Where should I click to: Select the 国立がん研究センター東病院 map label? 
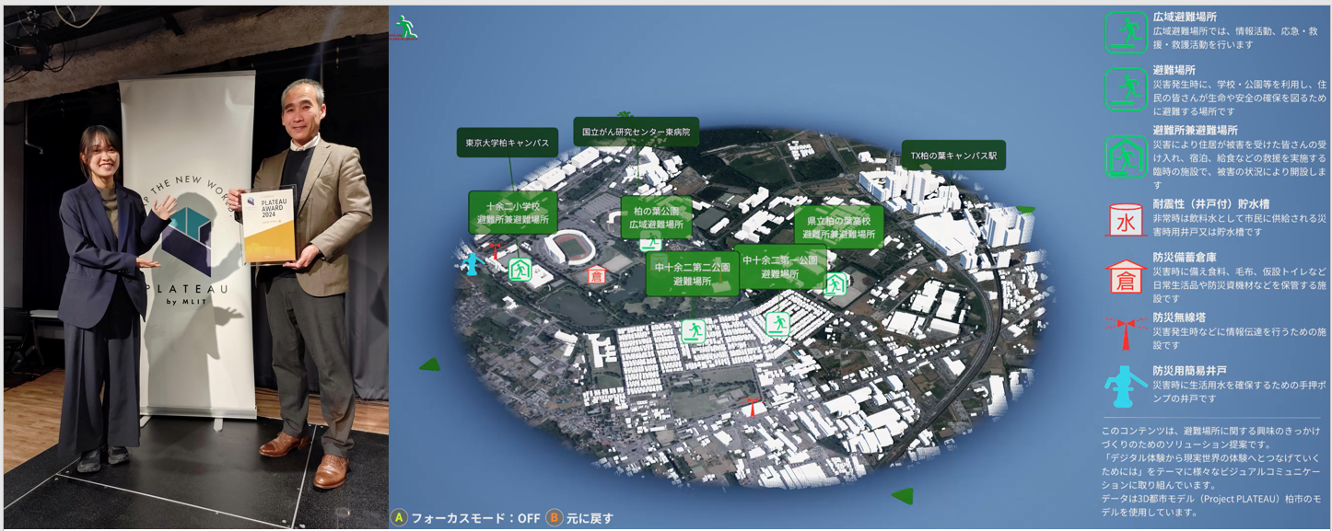(637, 132)
